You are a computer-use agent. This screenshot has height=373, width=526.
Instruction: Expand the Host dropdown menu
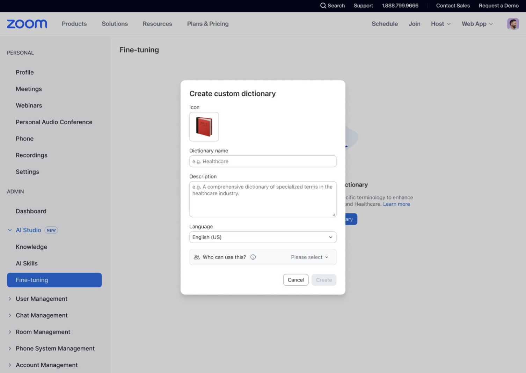440,24
